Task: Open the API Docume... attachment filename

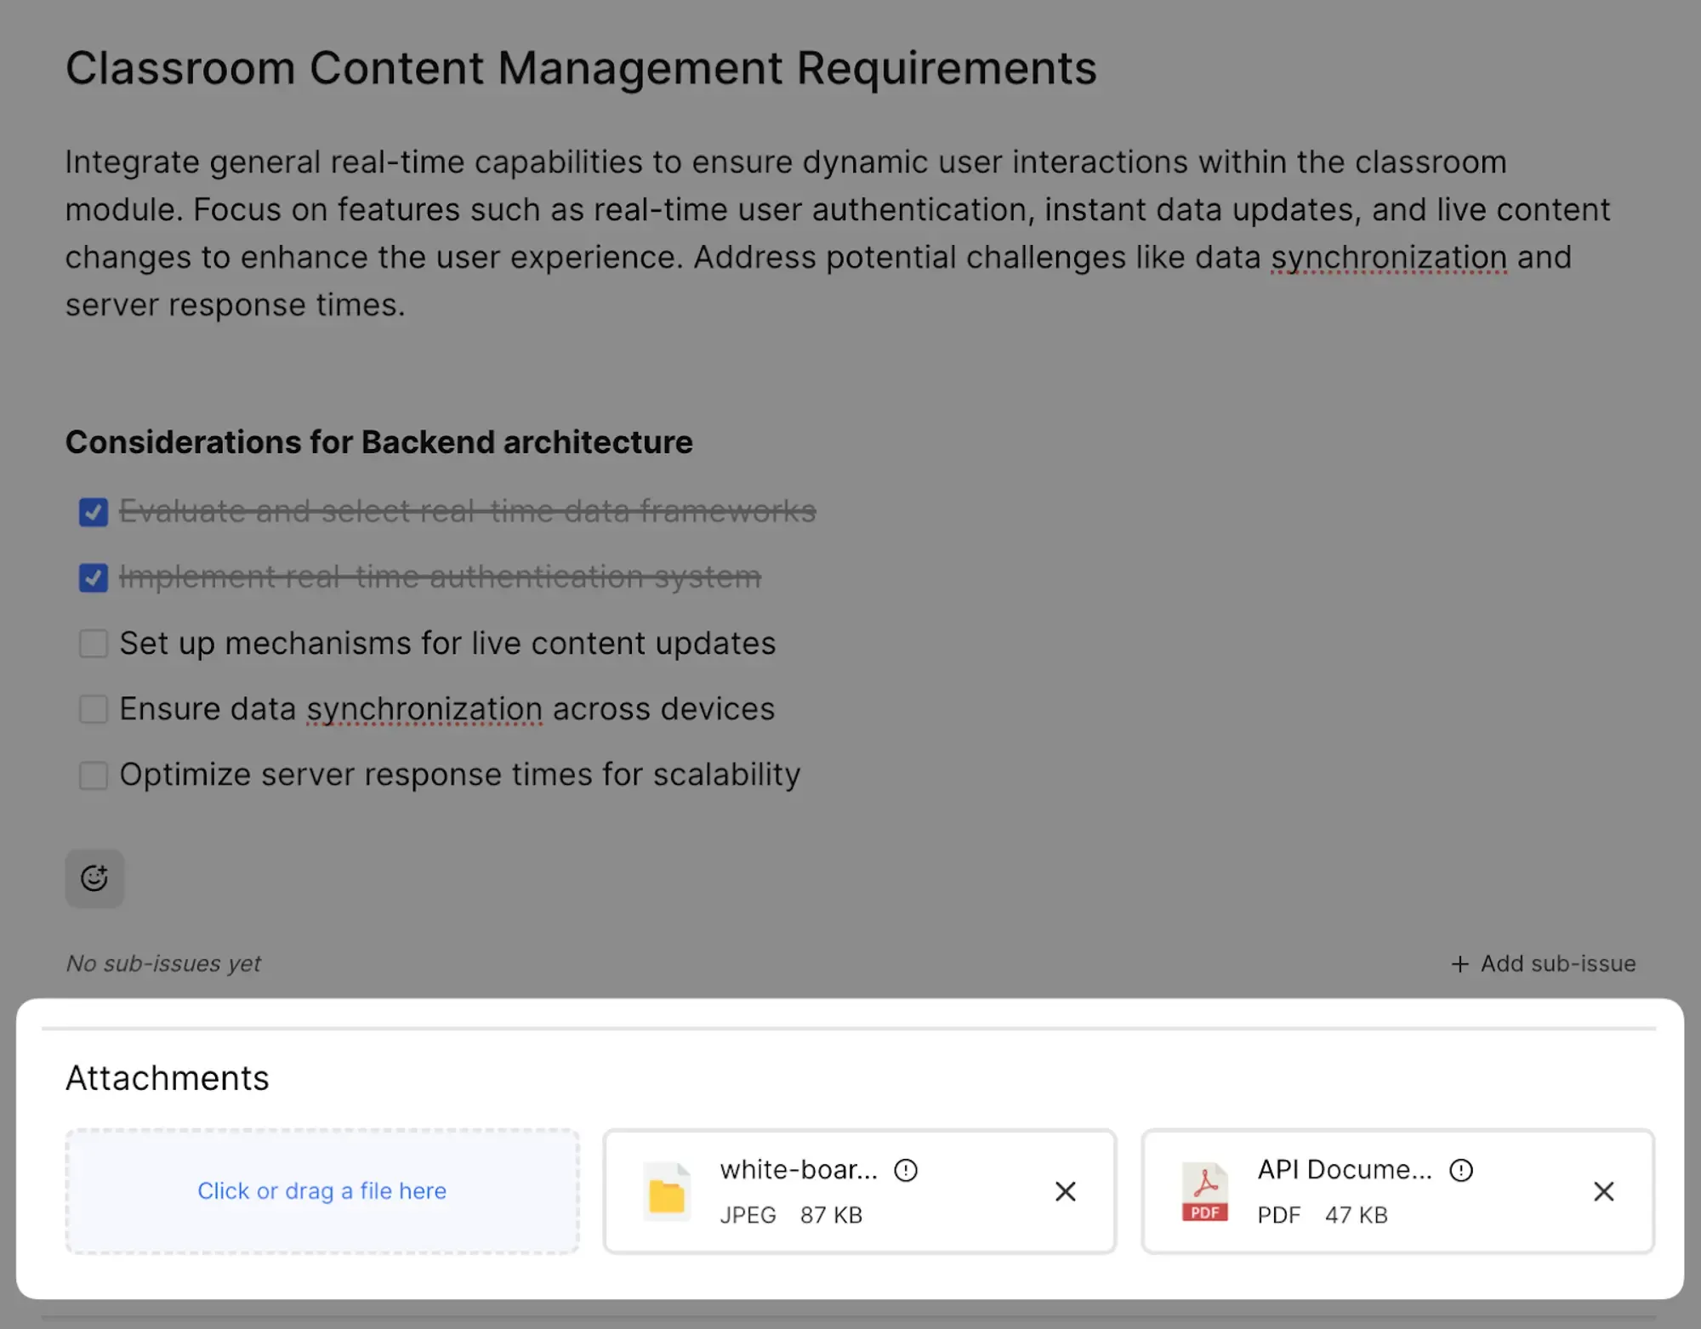Action: point(1344,1170)
